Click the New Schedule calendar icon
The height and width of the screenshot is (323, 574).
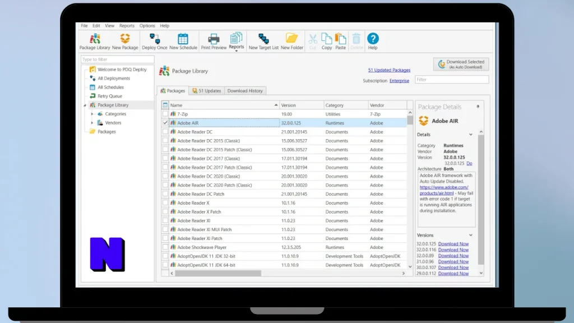[183, 41]
